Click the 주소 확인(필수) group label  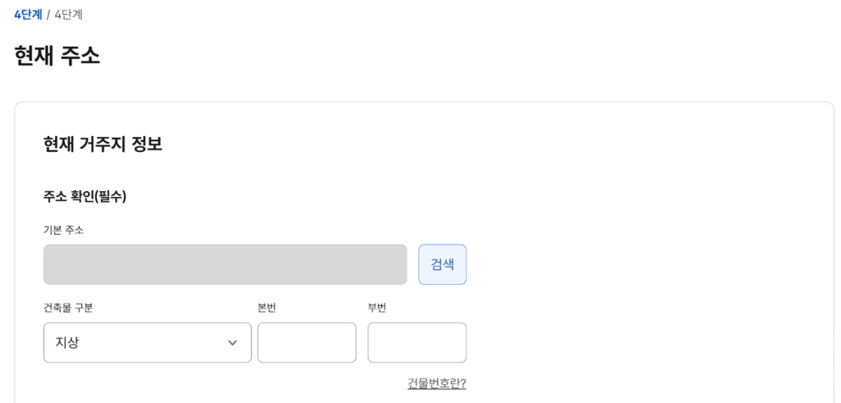pyautogui.click(x=85, y=196)
